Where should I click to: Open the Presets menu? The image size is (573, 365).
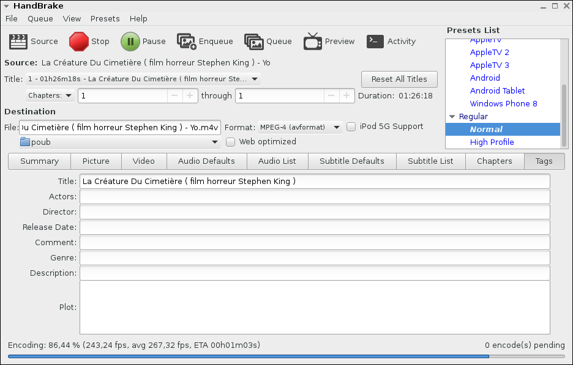coord(105,18)
